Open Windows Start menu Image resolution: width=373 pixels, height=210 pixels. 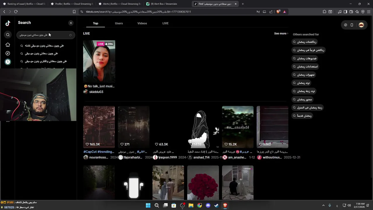click(x=148, y=205)
